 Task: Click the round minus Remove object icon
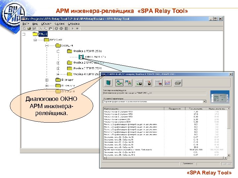(x=61, y=28)
